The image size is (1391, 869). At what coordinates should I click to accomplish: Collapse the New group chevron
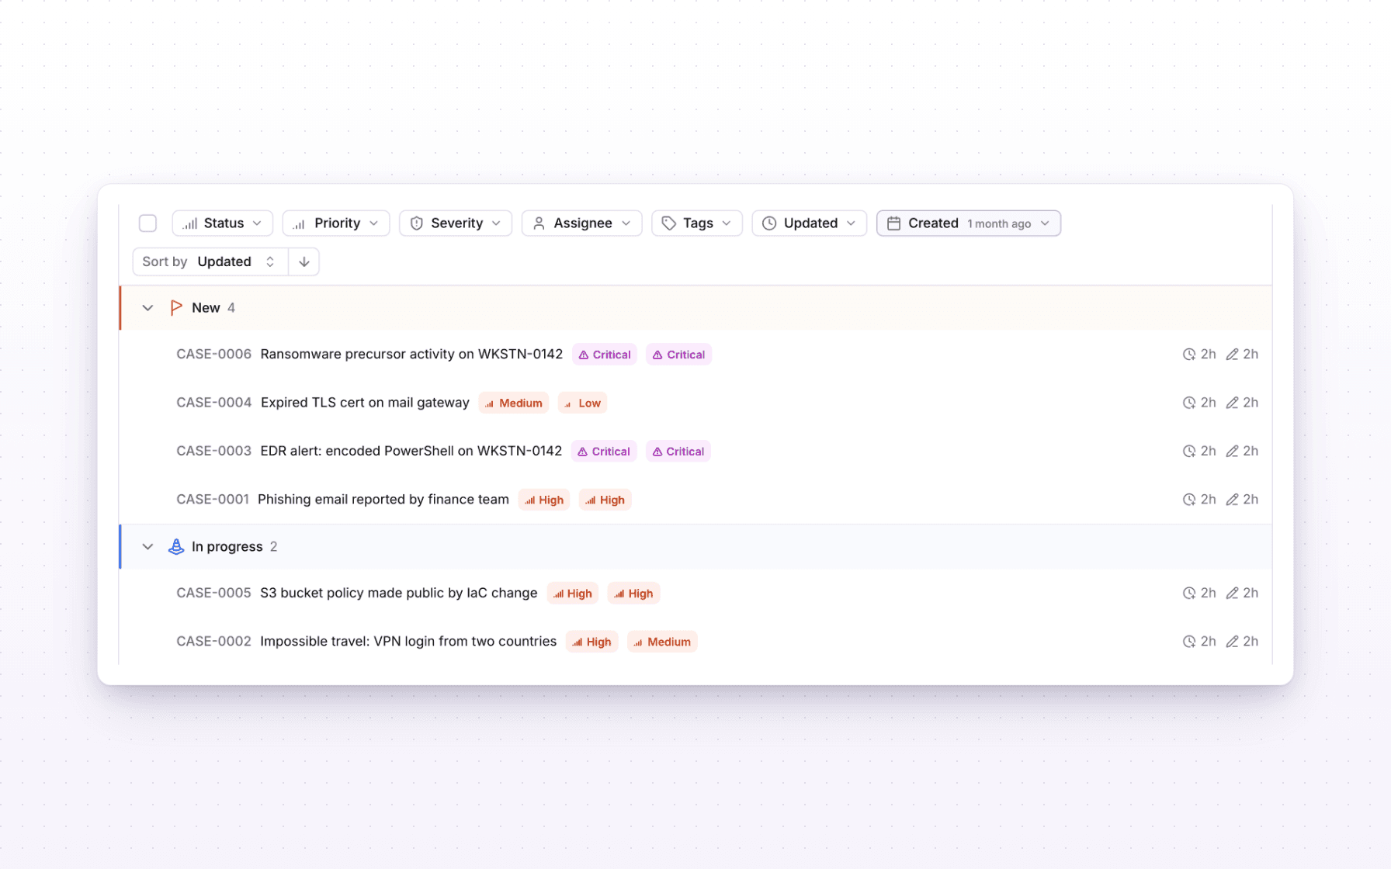pos(147,308)
